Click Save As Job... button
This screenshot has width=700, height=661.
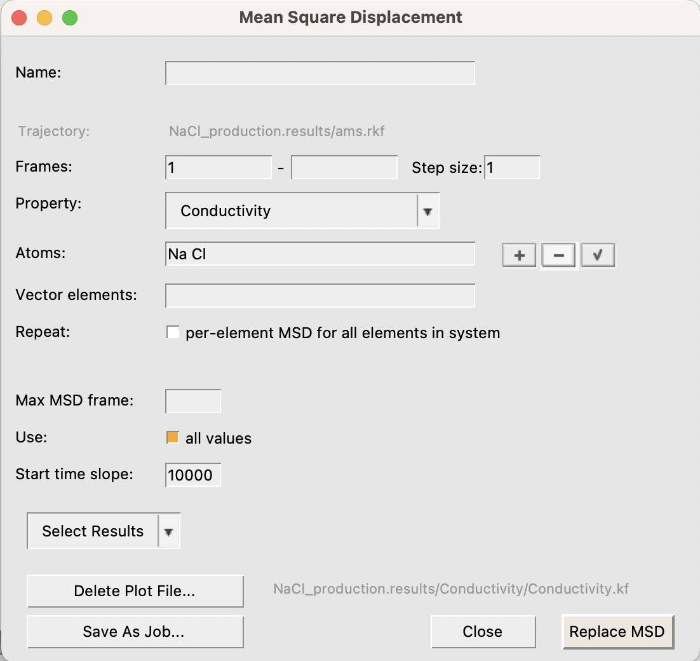point(135,631)
